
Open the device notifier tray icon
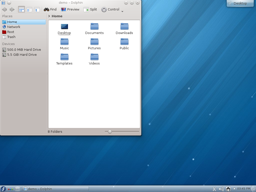[x=228, y=189]
